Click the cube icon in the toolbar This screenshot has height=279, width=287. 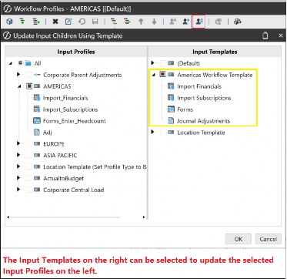[x=9, y=22]
